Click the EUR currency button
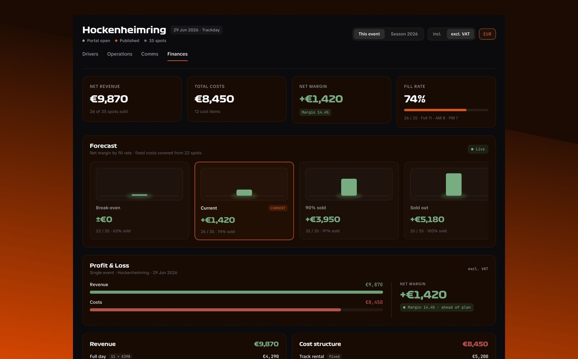Viewport: 578px width, 359px height. 487,34
